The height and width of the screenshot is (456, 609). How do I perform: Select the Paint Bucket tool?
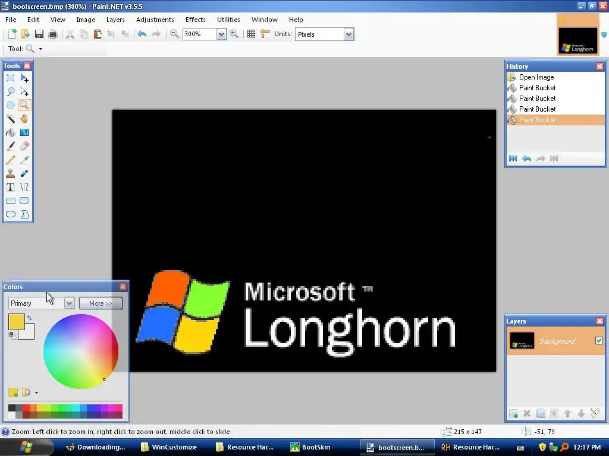pyautogui.click(x=11, y=132)
